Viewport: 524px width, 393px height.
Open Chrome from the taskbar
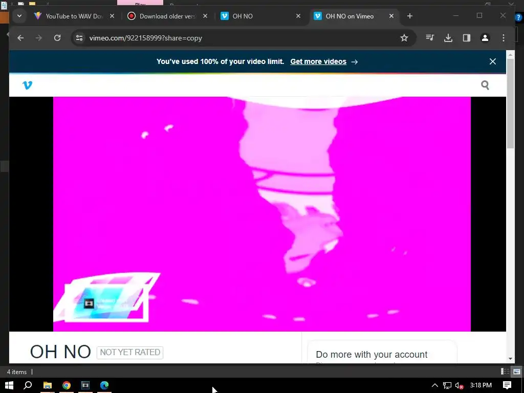click(x=67, y=385)
